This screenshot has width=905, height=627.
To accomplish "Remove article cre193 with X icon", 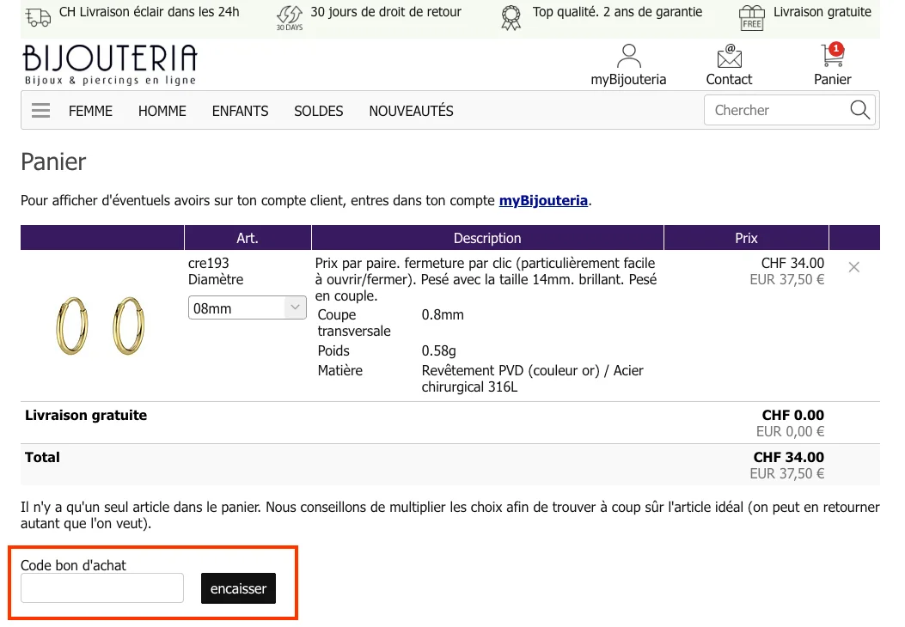I will tap(854, 267).
